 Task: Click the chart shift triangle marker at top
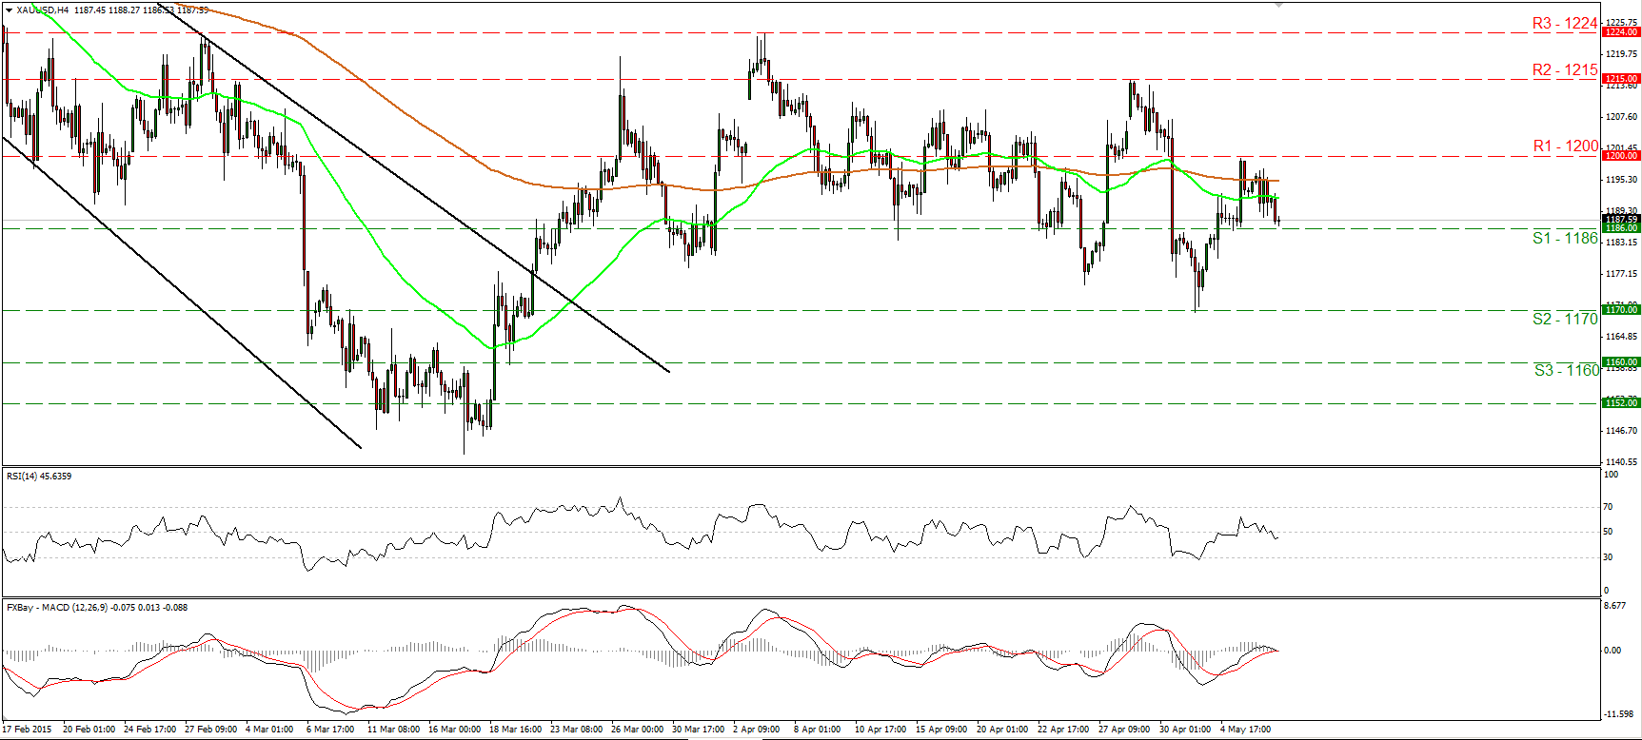(x=1279, y=4)
